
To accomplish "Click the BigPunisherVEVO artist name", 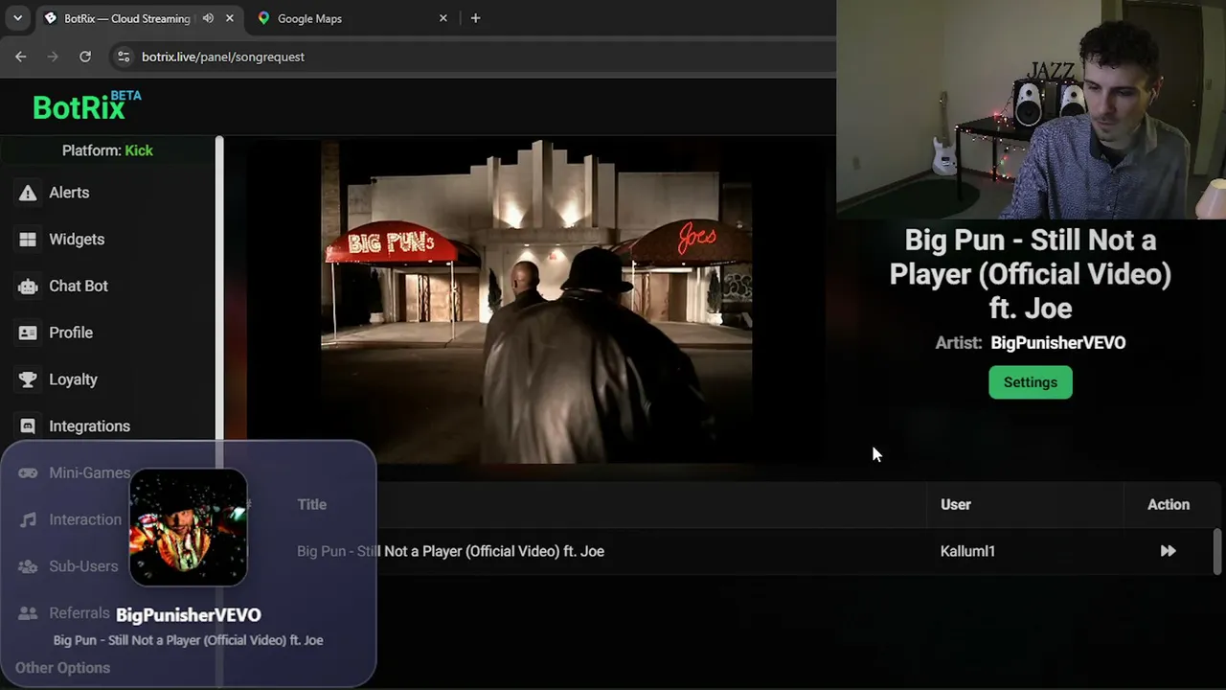I will [x=1058, y=343].
